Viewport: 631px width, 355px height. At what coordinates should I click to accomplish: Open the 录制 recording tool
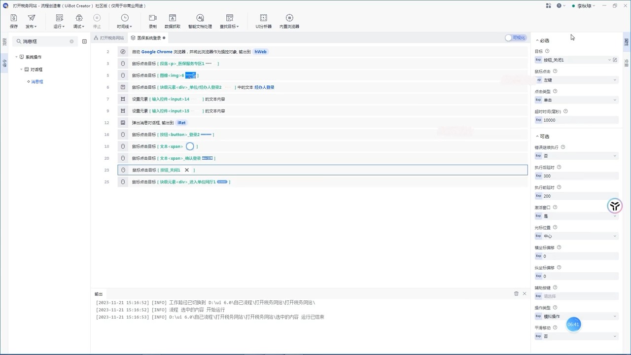[x=153, y=18]
